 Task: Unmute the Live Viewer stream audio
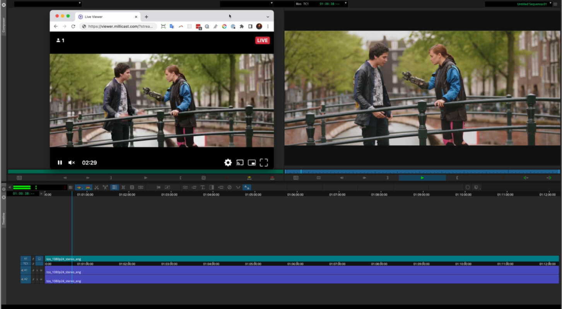[x=72, y=163]
